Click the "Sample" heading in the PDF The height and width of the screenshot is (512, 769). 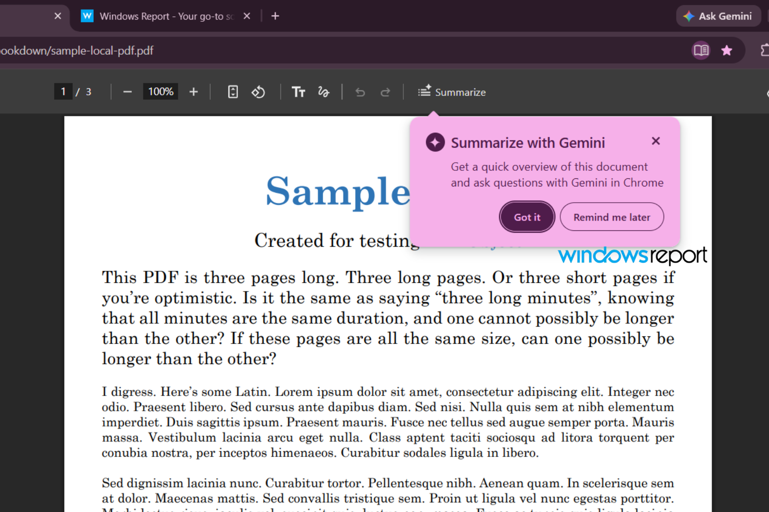click(x=338, y=193)
